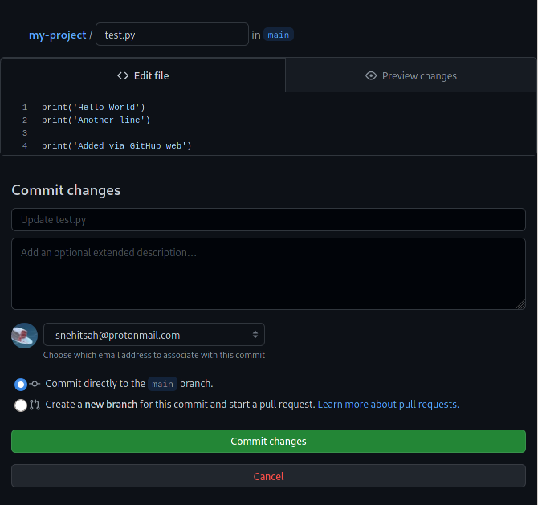Image resolution: width=538 pixels, height=505 pixels.
Task: Click the code brackets icon in Edit file tab
Action: (x=123, y=75)
